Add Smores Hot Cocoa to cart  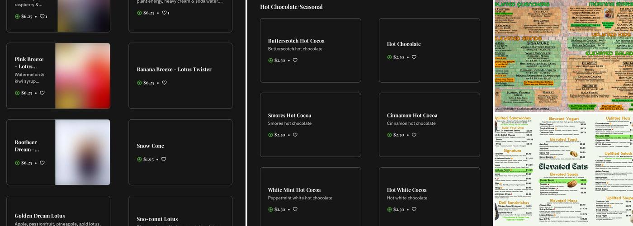tap(270, 135)
